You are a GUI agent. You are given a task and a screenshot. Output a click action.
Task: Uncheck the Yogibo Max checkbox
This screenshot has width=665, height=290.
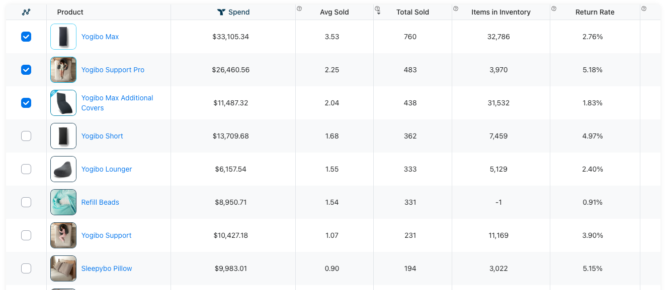[26, 37]
